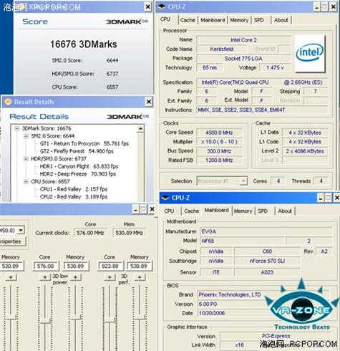The width and height of the screenshot is (340, 351).
Task: Click the Instructions MMX, SSE list field
Action: [x=262, y=110]
